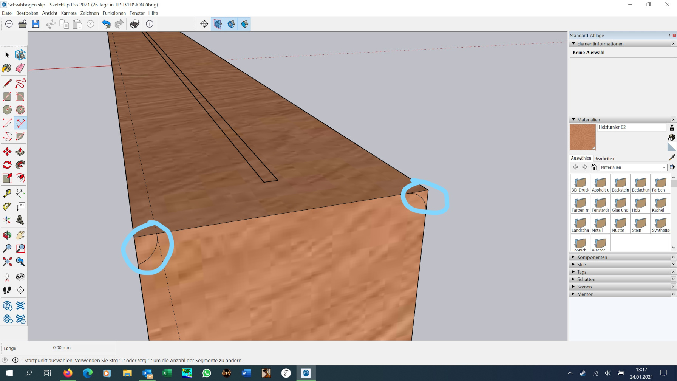Image resolution: width=677 pixels, height=381 pixels.
Task: Switch to the Bearbeiten materials tab
Action: 604,158
